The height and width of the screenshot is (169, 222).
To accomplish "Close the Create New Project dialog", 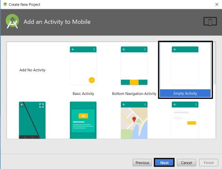I will [217, 4].
